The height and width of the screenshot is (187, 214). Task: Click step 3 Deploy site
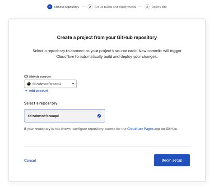click(156, 7)
